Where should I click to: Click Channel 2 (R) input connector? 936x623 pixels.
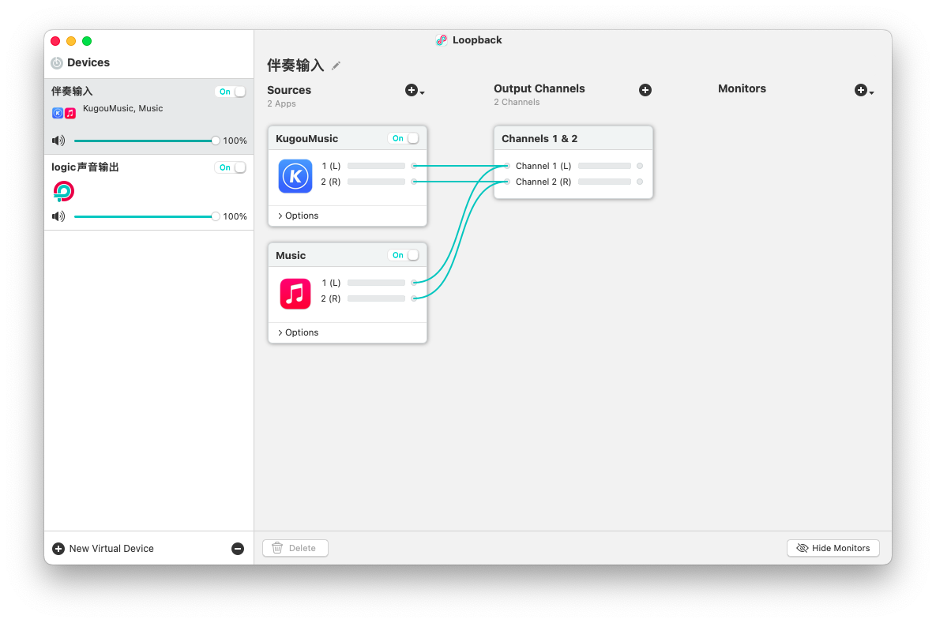coord(507,182)
